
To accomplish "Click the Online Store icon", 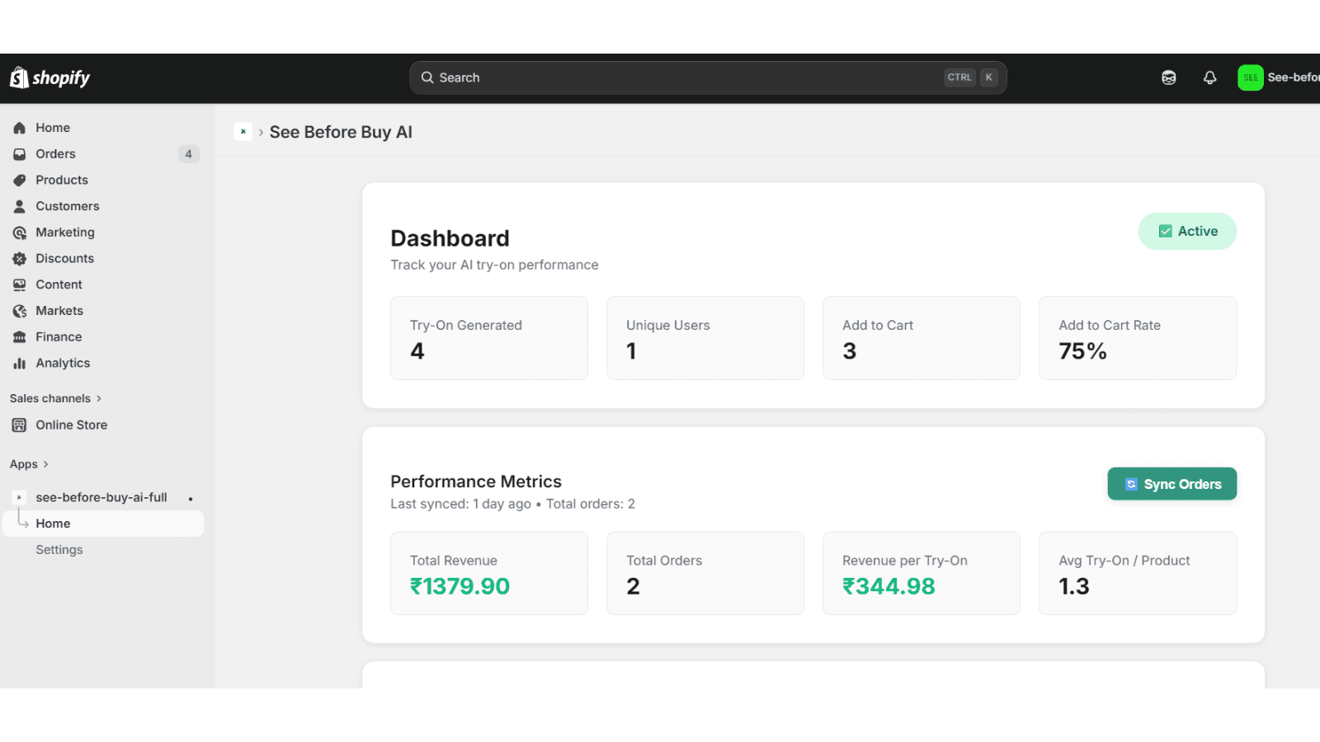I will (x=20, y=425).
